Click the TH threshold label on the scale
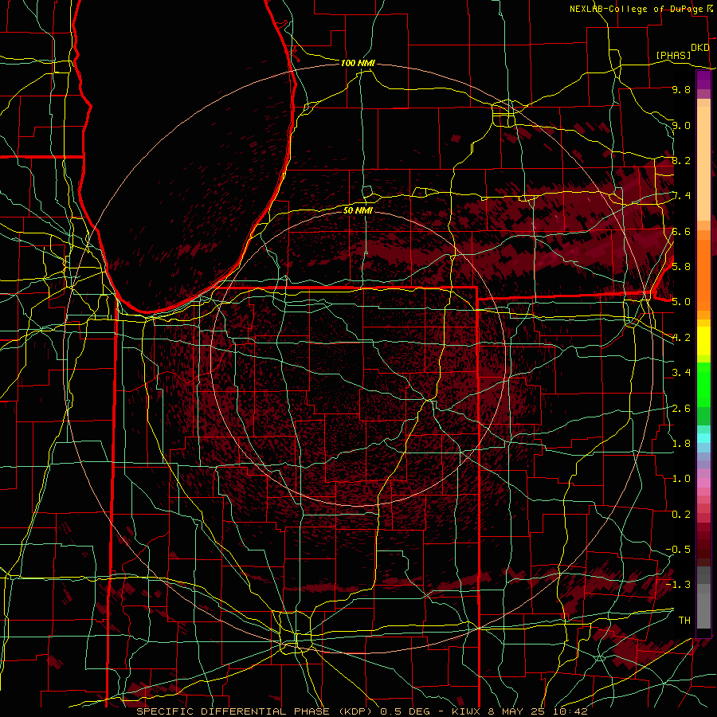The height and width of the screenshot is (717, 717). (x=684, y=620)
